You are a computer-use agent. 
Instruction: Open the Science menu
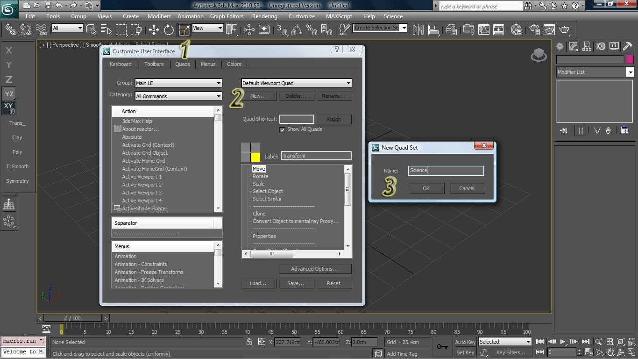(393, 16)
